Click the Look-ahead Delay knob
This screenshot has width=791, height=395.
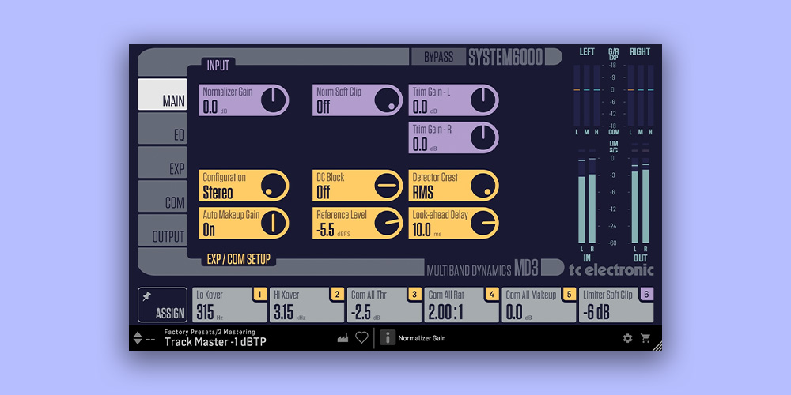click(482, 222)
